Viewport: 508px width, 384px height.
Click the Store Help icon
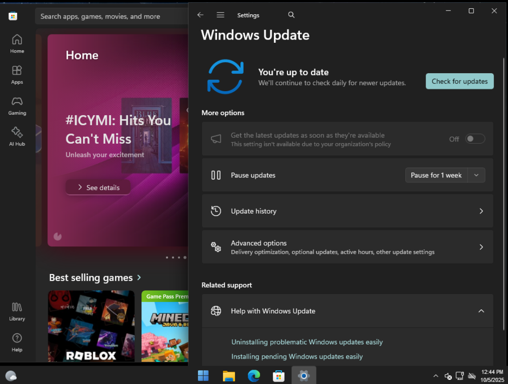(17, 342)
